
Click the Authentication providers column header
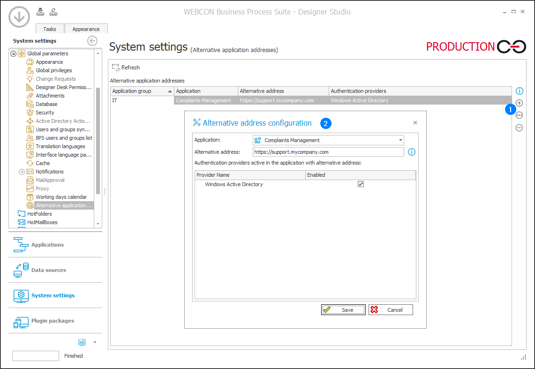click(x=420, y=91)
